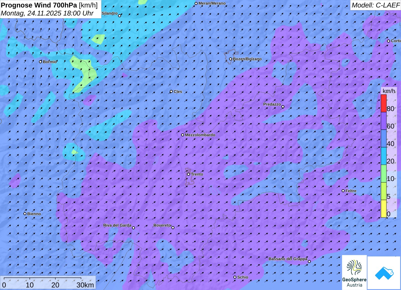Select the Cortina marker at right edge

tap(388, 41)
